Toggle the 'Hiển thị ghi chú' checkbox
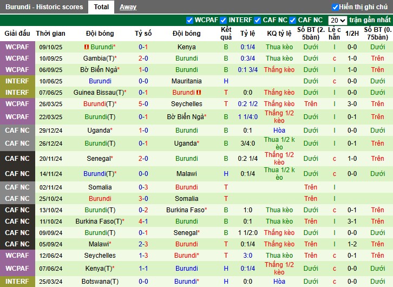The width and height of the screenshot is (393, 287). (335, 7)
